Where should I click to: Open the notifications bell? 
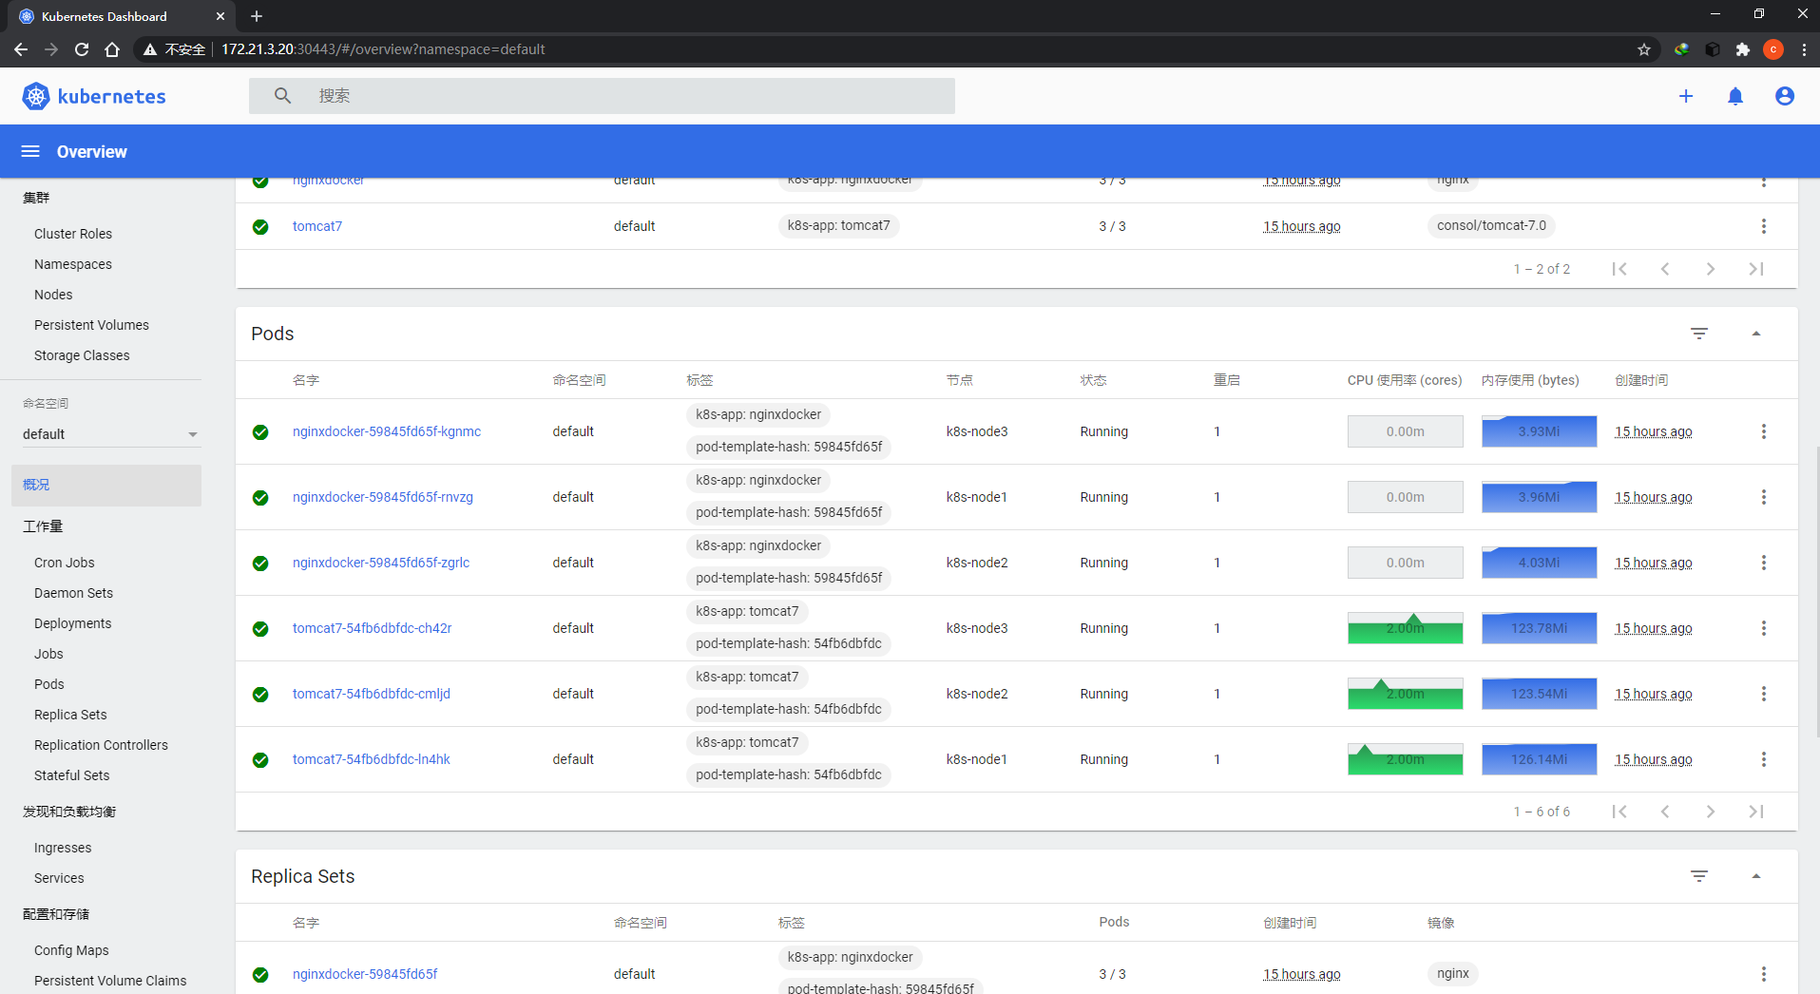tap(1735, 96)
